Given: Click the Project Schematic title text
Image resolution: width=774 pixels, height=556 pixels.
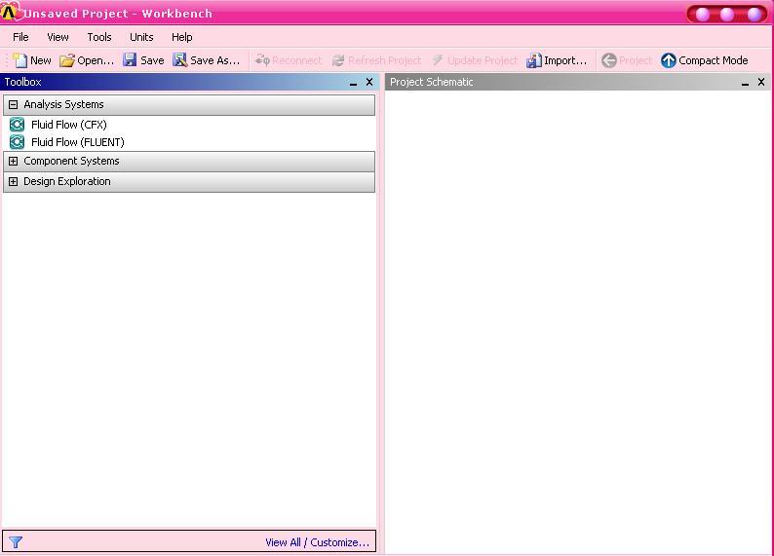Looking at the screenshot, I should click(x=432, y=82).
